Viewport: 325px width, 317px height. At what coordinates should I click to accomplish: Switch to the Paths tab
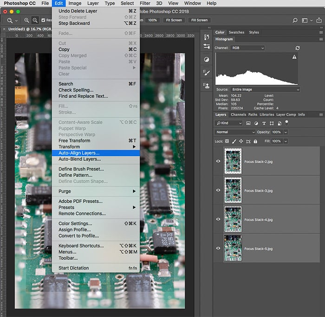pyautogui.click(x=253, y=114)
